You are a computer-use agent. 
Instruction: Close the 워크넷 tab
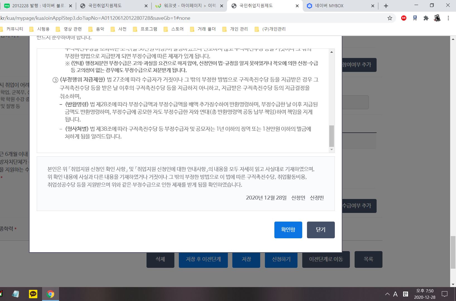click(x=222, y=6)
